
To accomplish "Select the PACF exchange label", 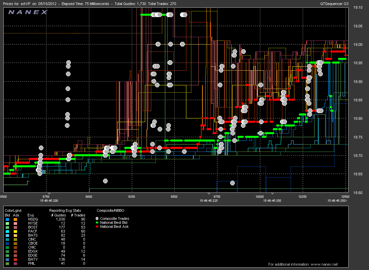I will click(x=32, y=231).
